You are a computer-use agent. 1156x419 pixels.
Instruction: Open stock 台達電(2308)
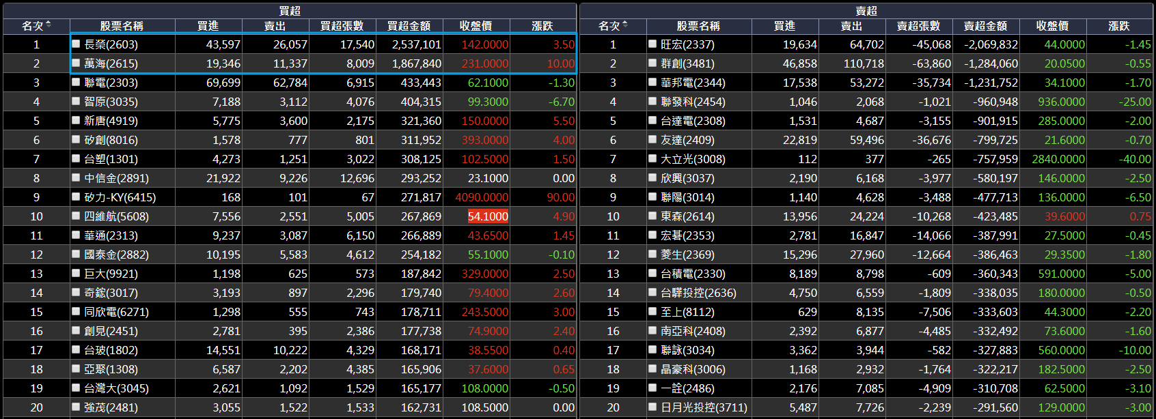pos(693,121)
